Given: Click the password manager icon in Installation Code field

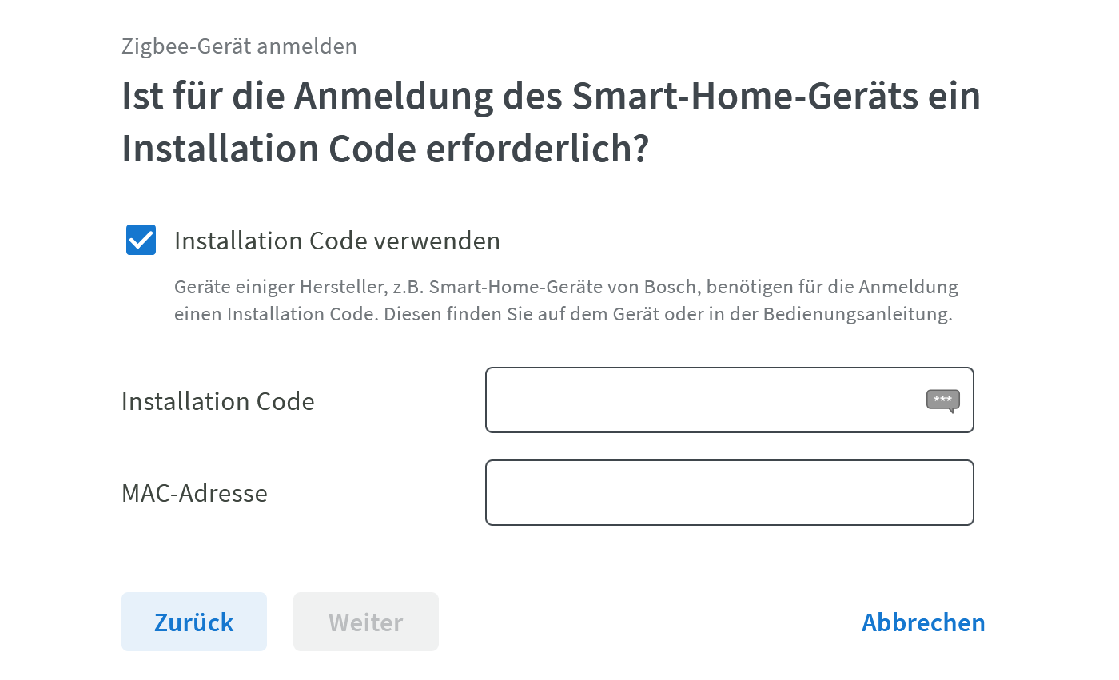Looking at the screenshot, I should [942, 400].
